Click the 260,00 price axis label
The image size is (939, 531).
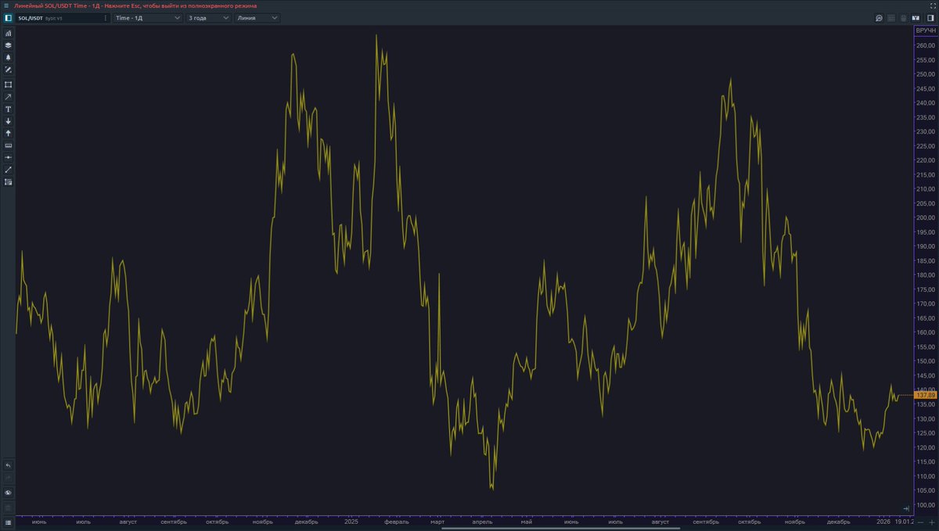coord(926,45)
